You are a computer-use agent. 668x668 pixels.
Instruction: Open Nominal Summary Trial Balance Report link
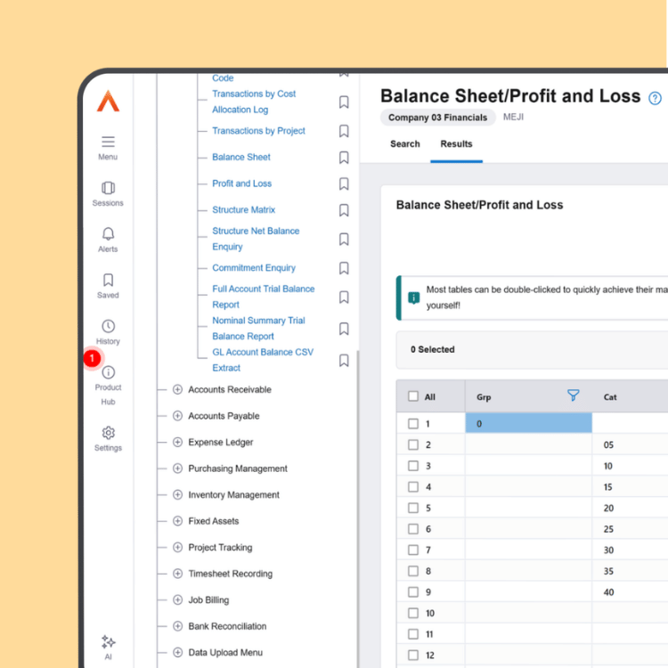[x=258, y=329]
